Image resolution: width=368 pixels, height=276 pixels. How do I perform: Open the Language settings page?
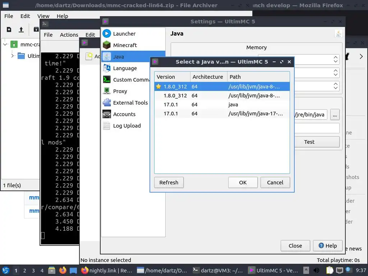coord(133,68)
